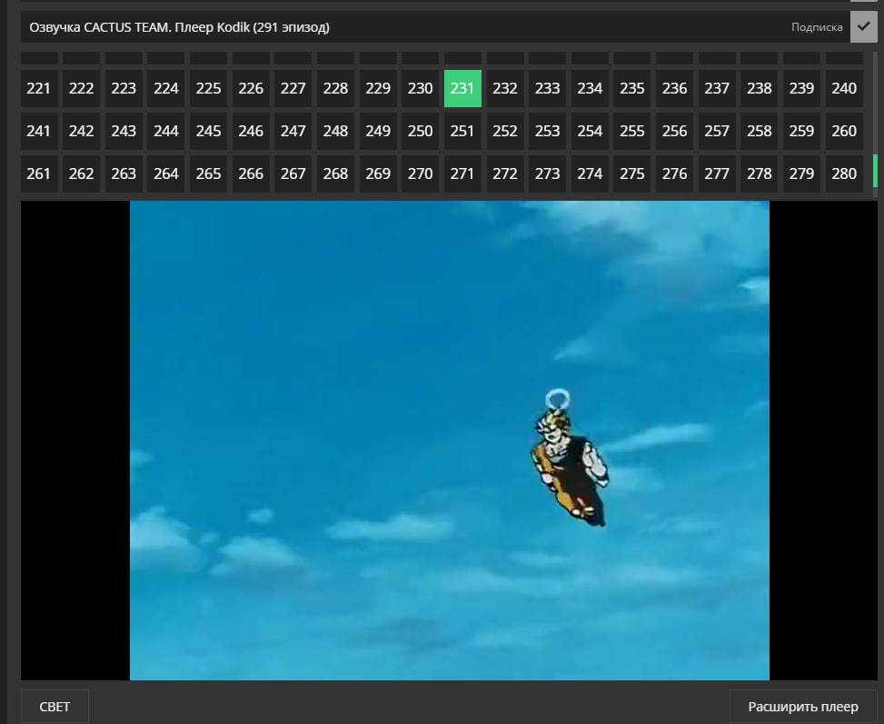884x724 pixels.
Task: Select episode 253
Action: [548, 132]
